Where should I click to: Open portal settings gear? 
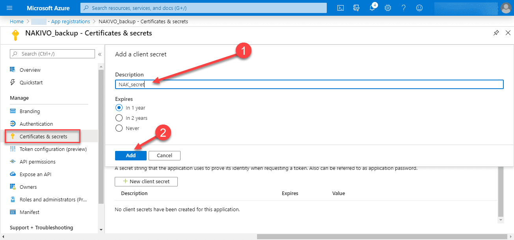pyautogui.click(x=388, y=8)
